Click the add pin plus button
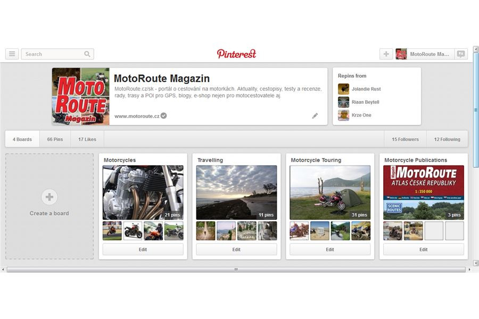The width and height of the screenshot is (479, 319). click(x=386, y=54)
